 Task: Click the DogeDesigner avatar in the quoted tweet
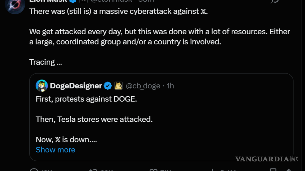coord(42,85)
